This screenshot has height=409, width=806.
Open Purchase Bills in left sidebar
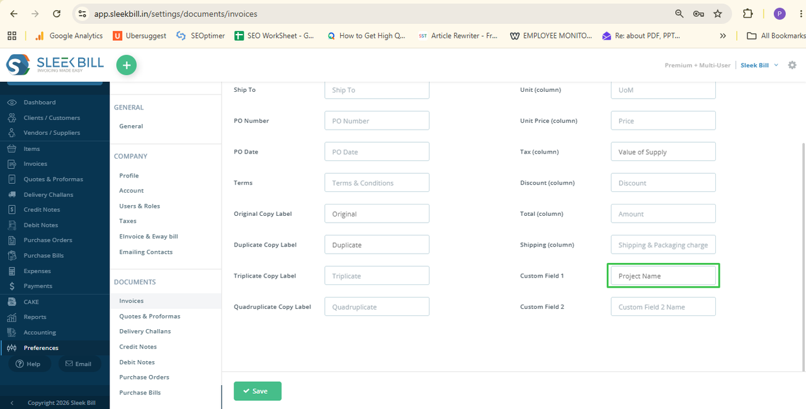click(x=43, y=255)
